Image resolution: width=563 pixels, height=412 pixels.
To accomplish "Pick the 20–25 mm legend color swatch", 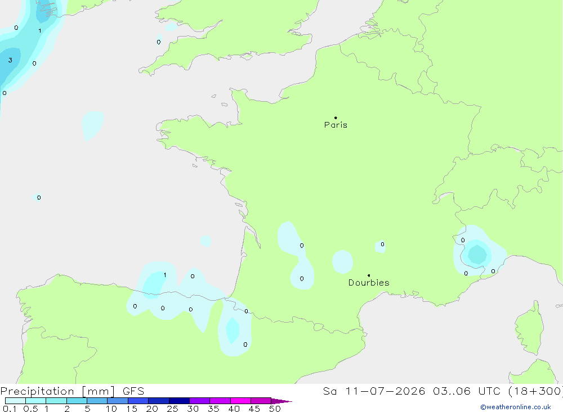I will tap(159, 401).
